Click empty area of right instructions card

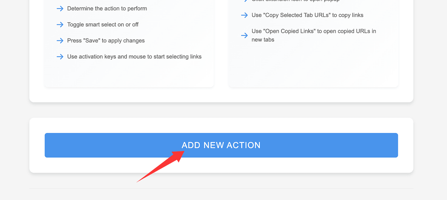[x=313, y=67]
